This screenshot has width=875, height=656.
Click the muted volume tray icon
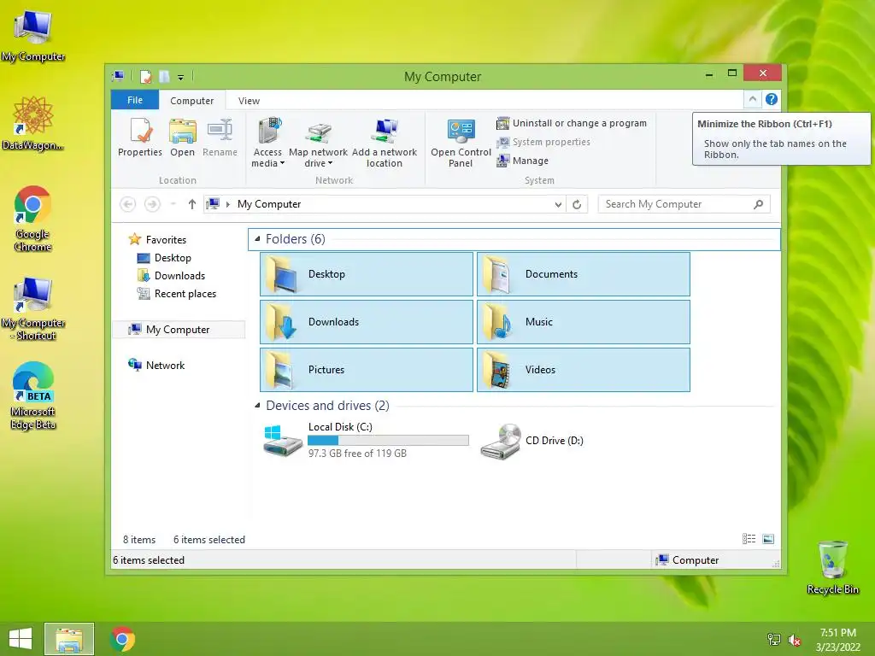pyautogui.click(x=794, y=640)
